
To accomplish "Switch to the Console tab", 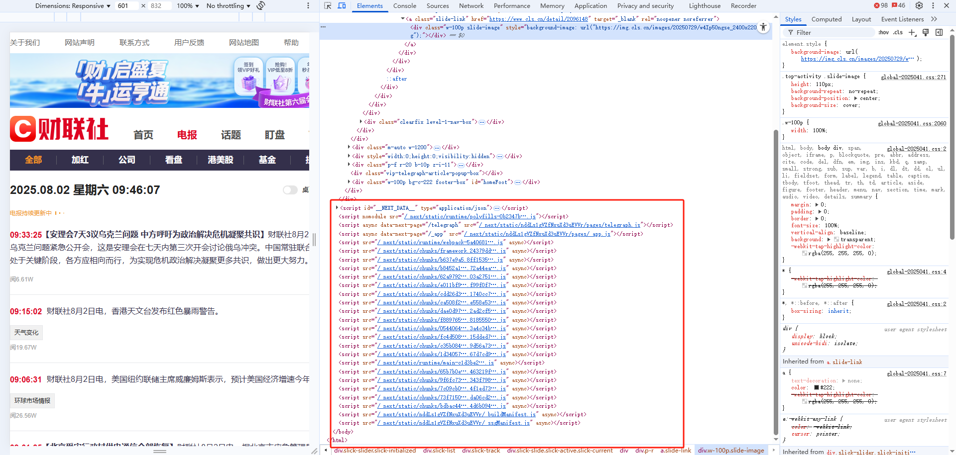I will [x=404, y=6].
